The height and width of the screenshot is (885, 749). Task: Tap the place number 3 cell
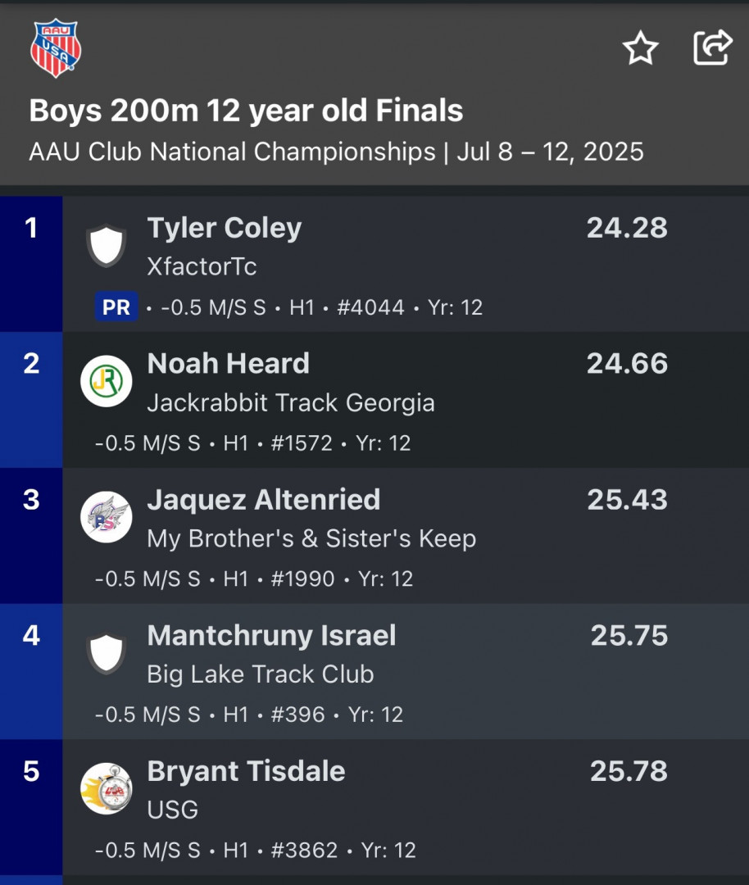coord(31,536)
